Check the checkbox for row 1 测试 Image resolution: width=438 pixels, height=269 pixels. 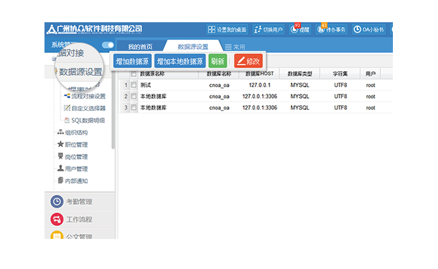[x=133, y=85]
